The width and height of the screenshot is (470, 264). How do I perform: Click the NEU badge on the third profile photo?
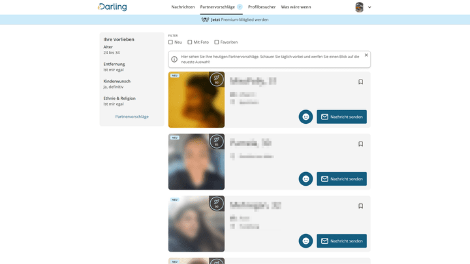point(175,199)
